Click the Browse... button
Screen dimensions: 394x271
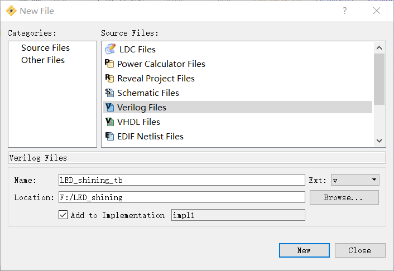pyautogui.click(x=344, y=197)
